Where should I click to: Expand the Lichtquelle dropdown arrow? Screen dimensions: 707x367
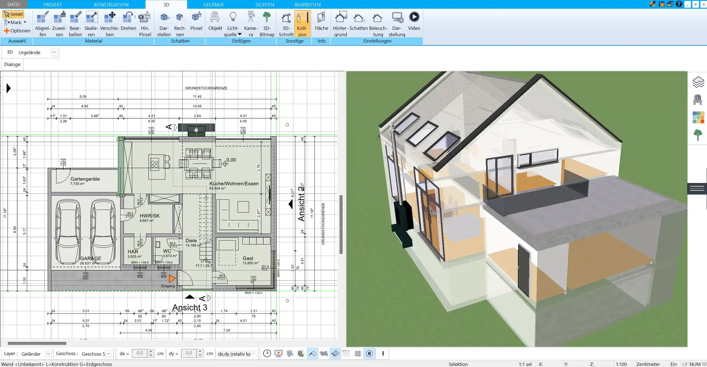point(240,34)
